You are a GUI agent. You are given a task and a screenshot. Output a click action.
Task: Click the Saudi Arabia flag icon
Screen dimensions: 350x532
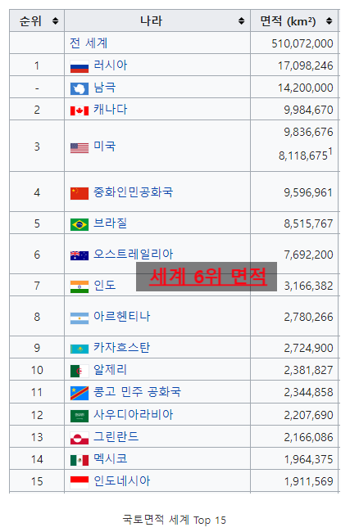pos(80,416)
